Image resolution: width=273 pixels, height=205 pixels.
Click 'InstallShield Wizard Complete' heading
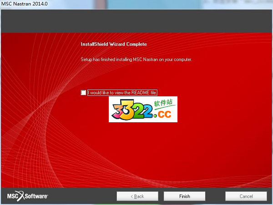pyautogui.click(x=114, y=44)
